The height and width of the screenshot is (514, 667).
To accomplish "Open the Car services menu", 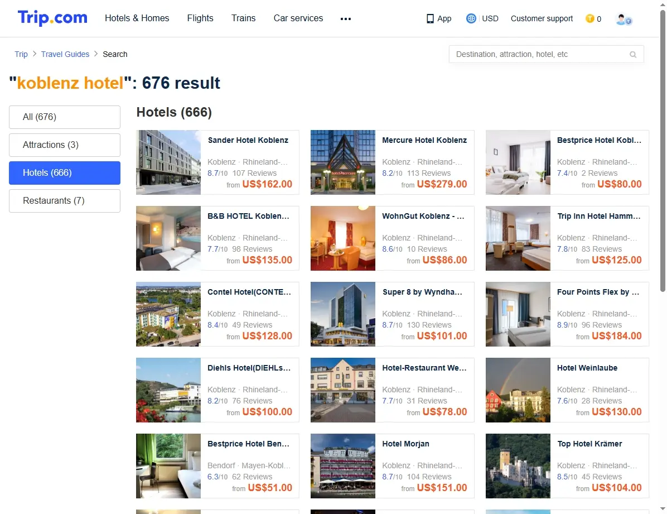I will pyautogui.click(x=298, y=18).
